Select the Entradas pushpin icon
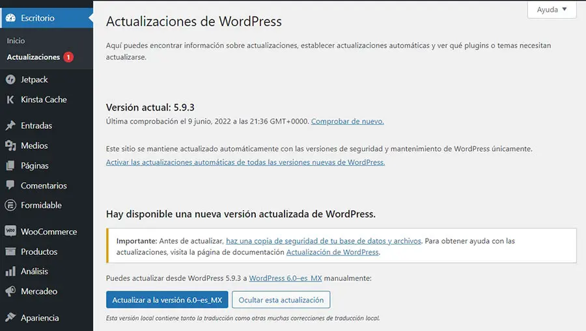 (10, 126)
